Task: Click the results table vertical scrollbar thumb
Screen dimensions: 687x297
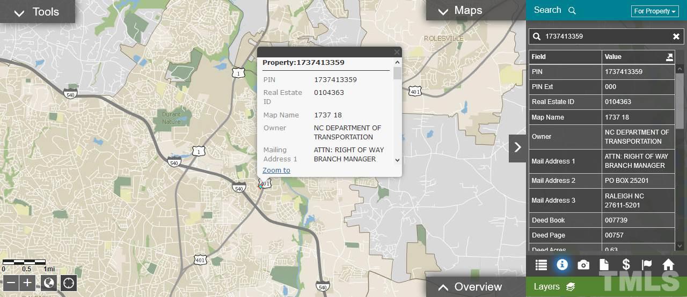Action: click(x=679, y=100)
